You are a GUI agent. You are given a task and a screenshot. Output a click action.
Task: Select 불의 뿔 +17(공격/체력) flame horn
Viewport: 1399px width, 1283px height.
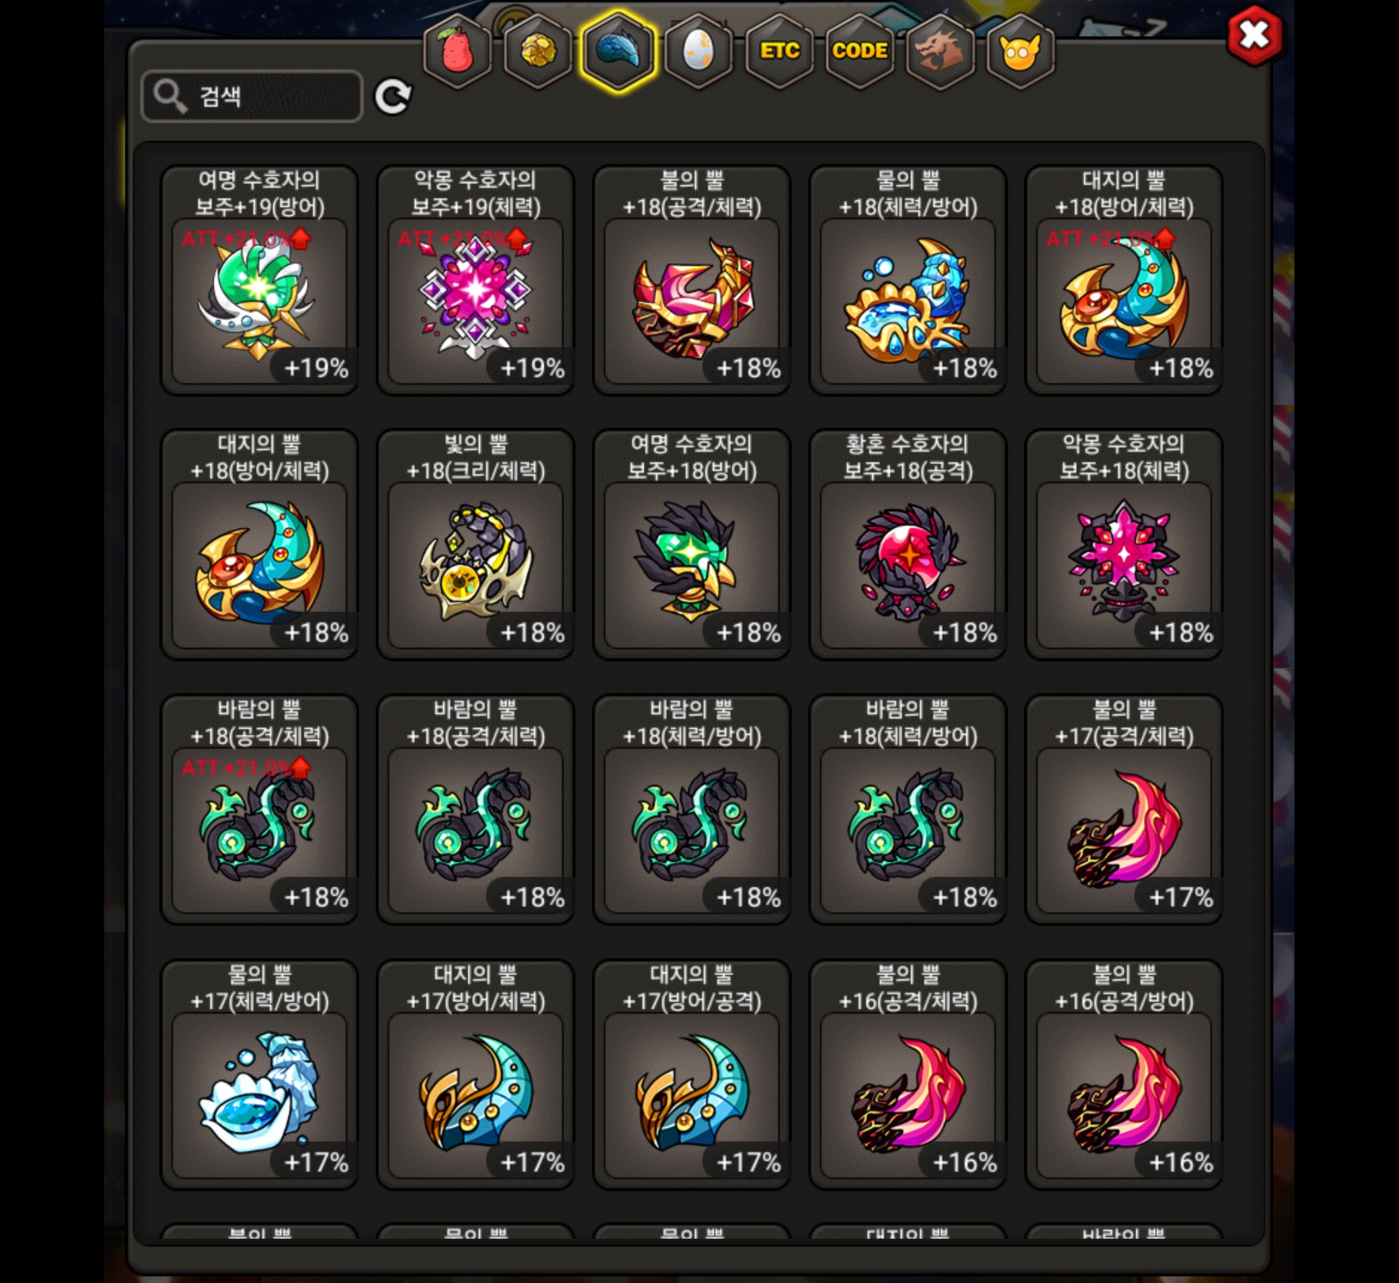(x=1124, y=809)
